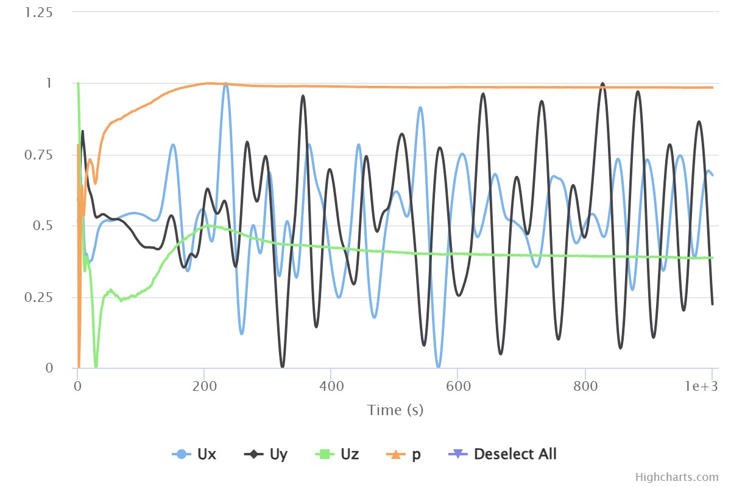Toggle the Uz series legend text
Screen dimensions: 731x487
click(x=350, y=454)
